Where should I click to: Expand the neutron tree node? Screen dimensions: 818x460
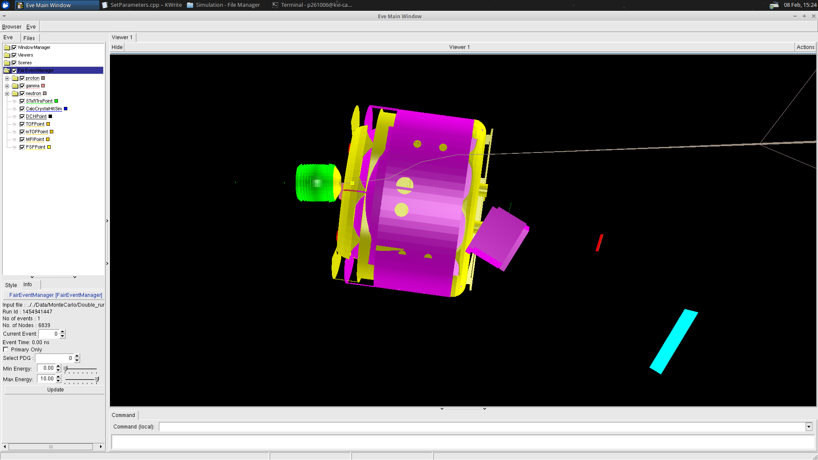[x=7, y=94]
